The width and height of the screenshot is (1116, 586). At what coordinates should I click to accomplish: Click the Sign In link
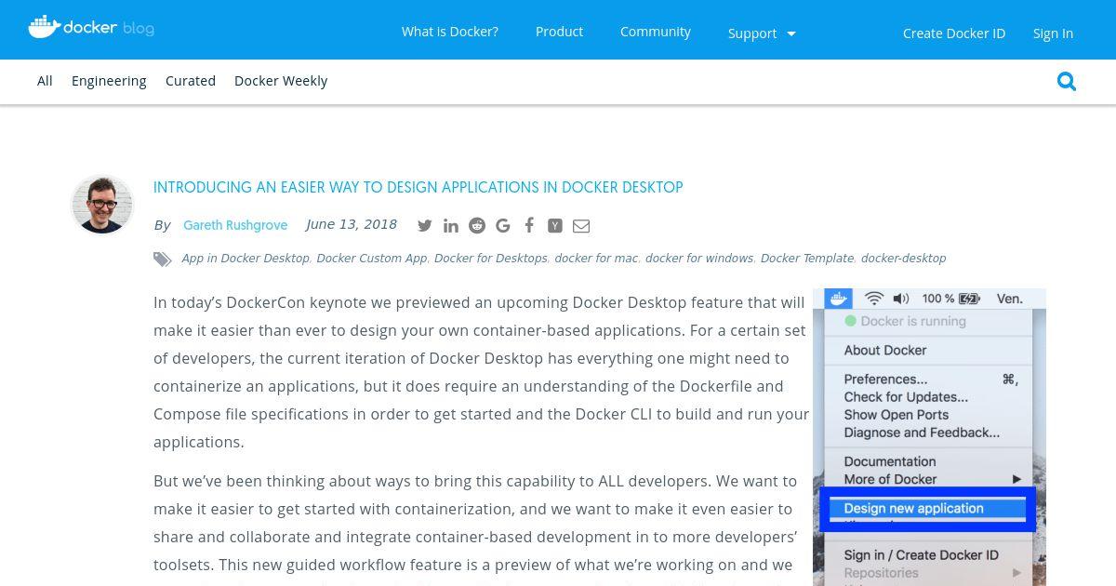click(x=1053, y=33)
